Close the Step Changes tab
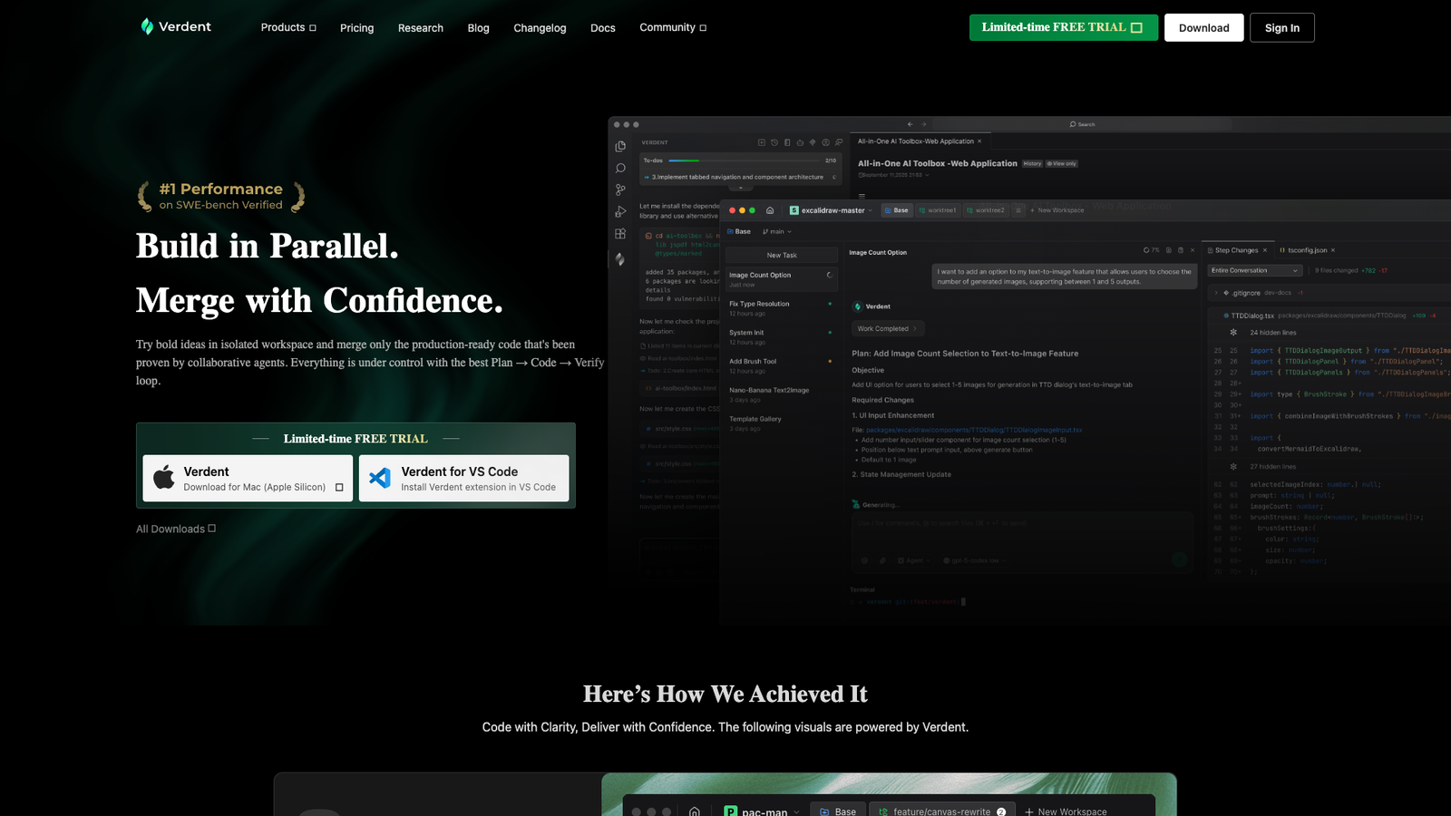1451x816 pixels. coord(1265,250)
